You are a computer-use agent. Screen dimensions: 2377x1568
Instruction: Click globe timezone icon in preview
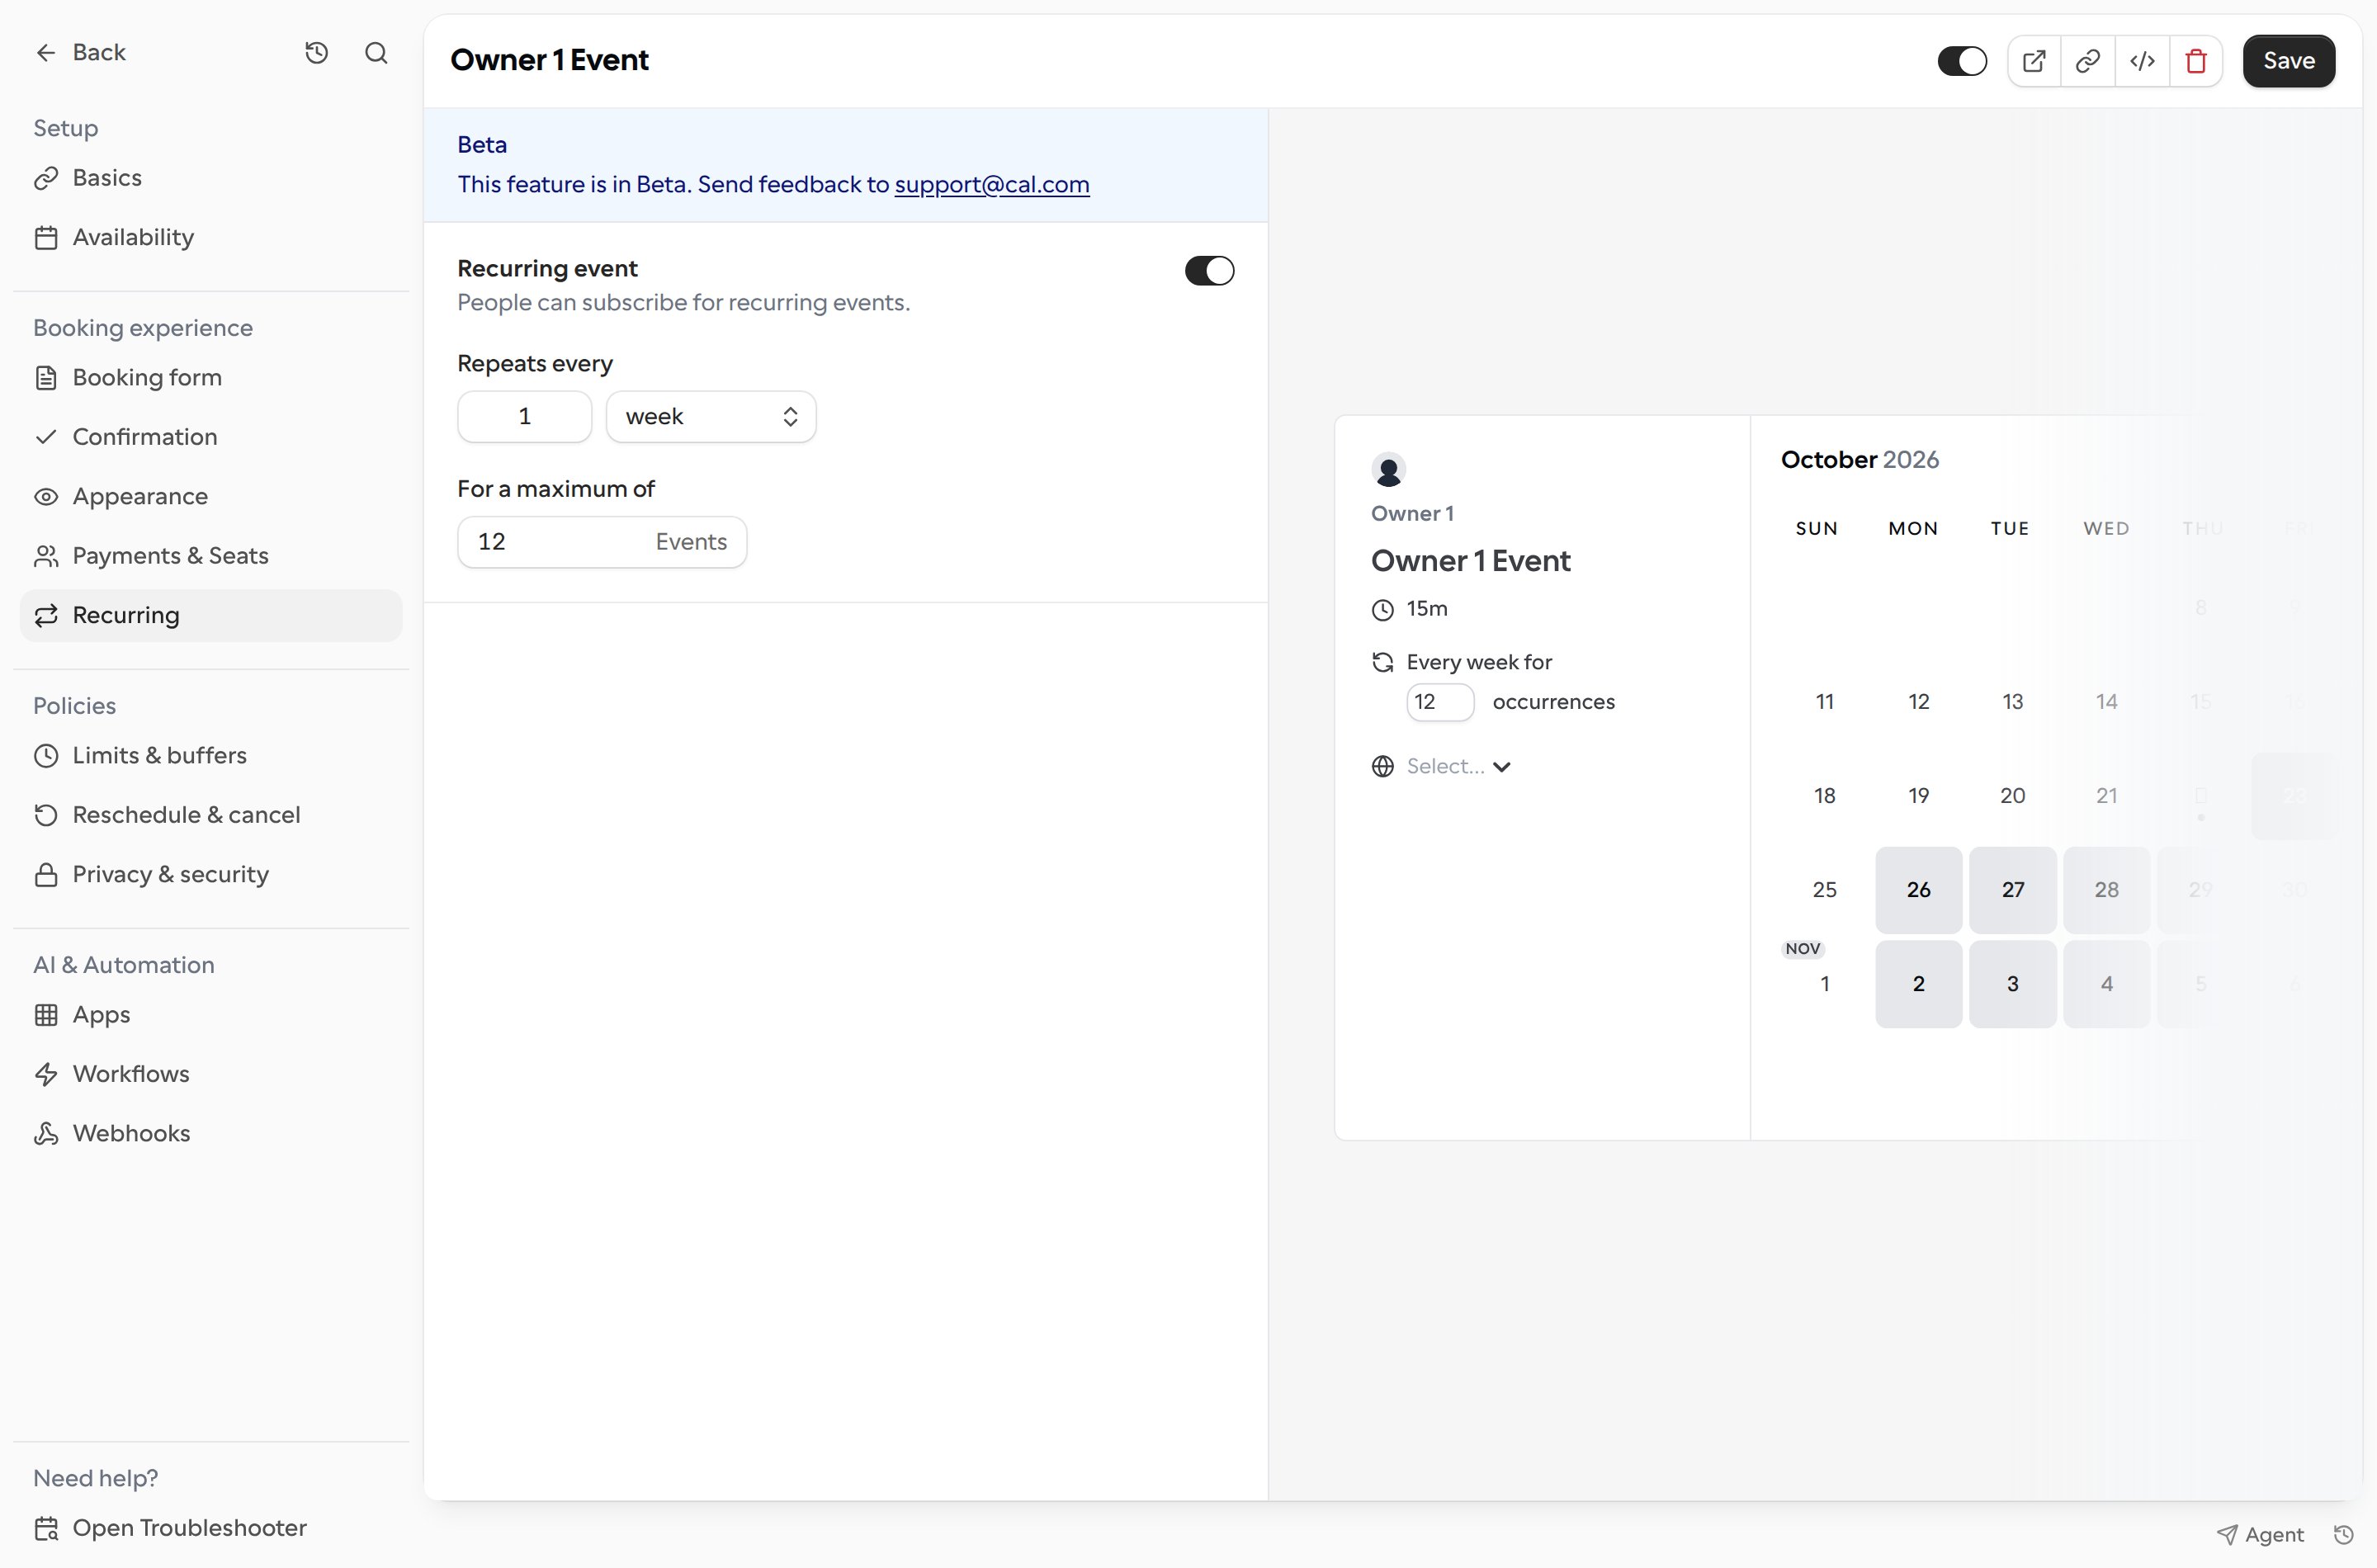pos(1383,766)
